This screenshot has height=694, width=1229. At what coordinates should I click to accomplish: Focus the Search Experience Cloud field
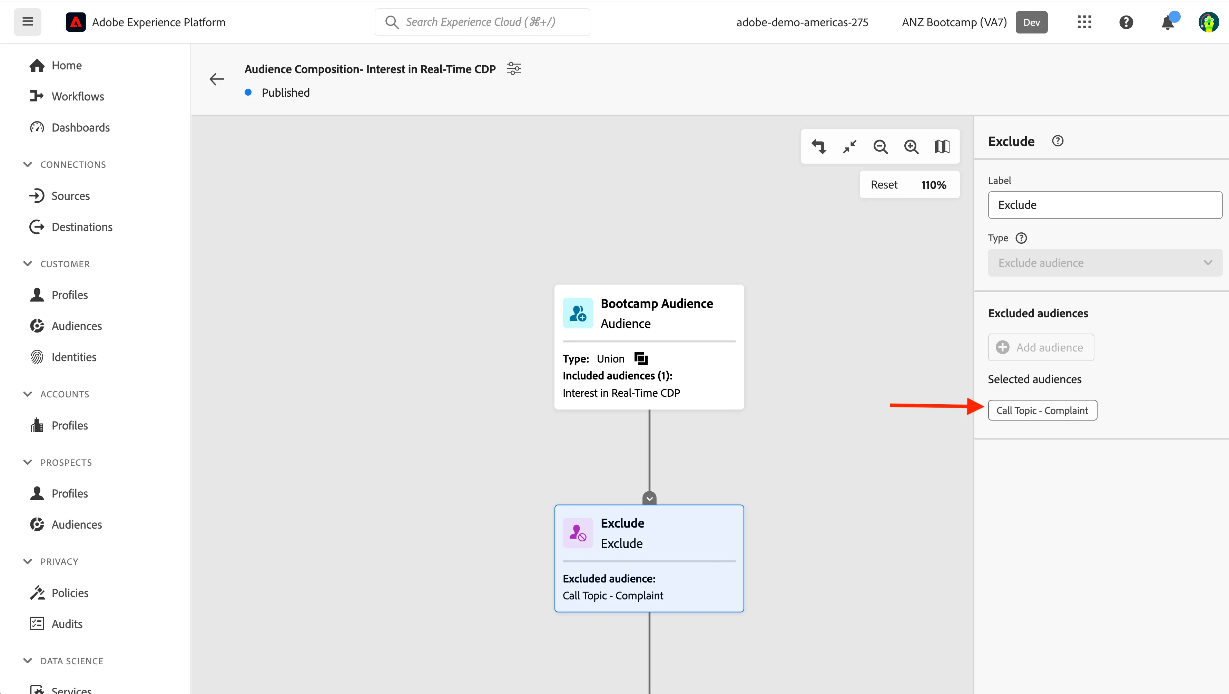[482, 22]
